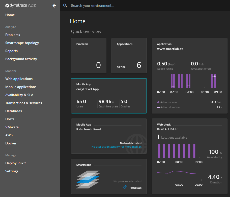Open the Problems tile showing 0
Image resolution: width=230 pixels, height=197 pixels.
(x=89, y=56)
